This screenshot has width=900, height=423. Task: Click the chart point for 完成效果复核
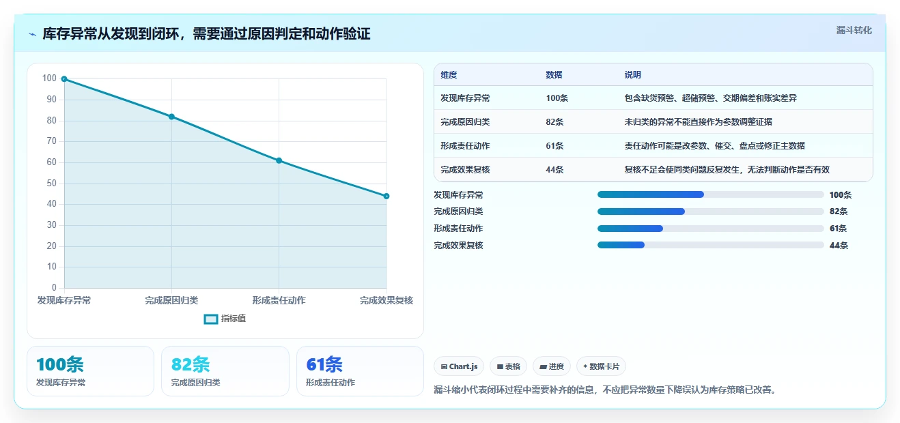tap(386, 196)
